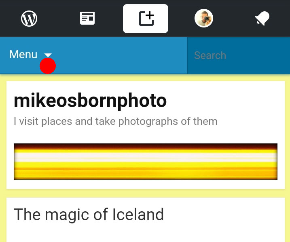This screenshot has height=242, width=290.
Task: Click empty blue area beside Menu
Action: pos(121,55)
